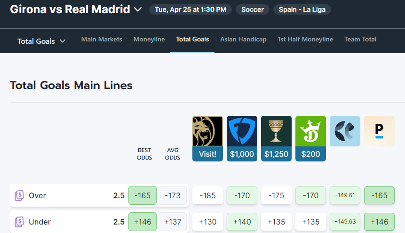Click the Visit! button under BetMGM

pyautogui.click(x=207, y=154)
